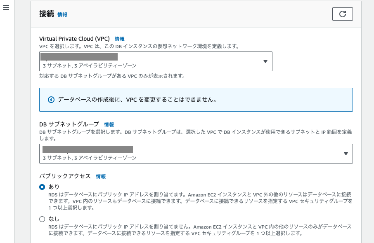The height and width of the screenshot is (243, 374).
Task: Open 情報 link beside パブリックアクセス
Action: (101, 177)
